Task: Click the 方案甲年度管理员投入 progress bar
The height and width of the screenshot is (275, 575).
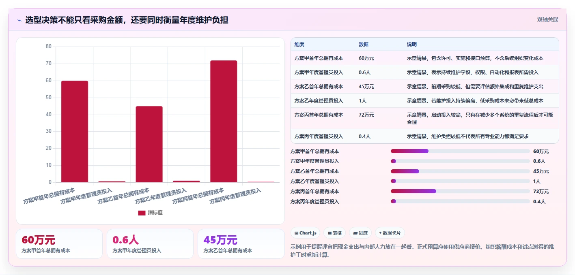Action: (460, 161)
